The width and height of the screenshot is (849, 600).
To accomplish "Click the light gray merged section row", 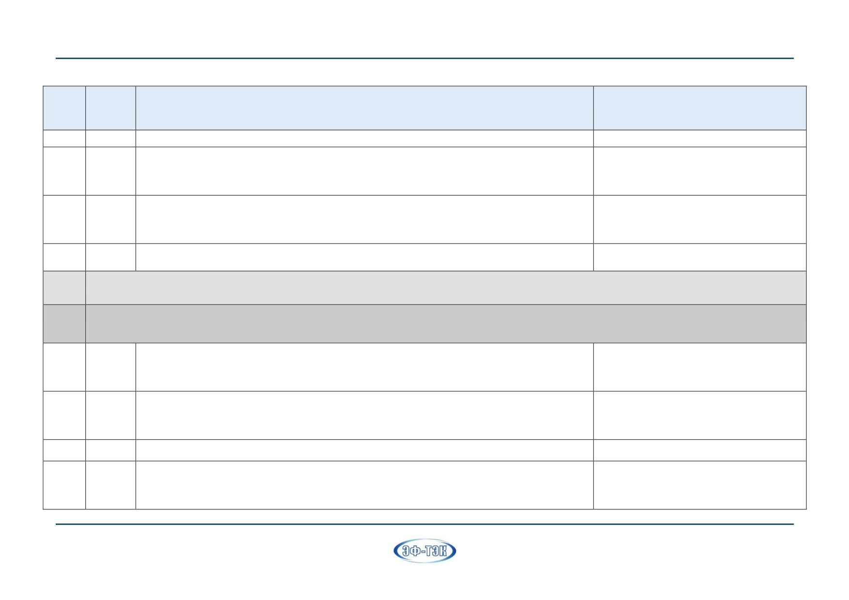I will point(446,288).
